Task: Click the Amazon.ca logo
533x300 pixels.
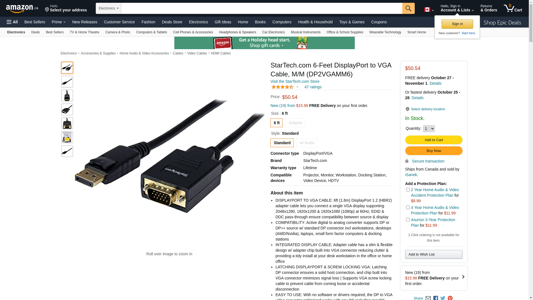Action: (x=22, y=9)
